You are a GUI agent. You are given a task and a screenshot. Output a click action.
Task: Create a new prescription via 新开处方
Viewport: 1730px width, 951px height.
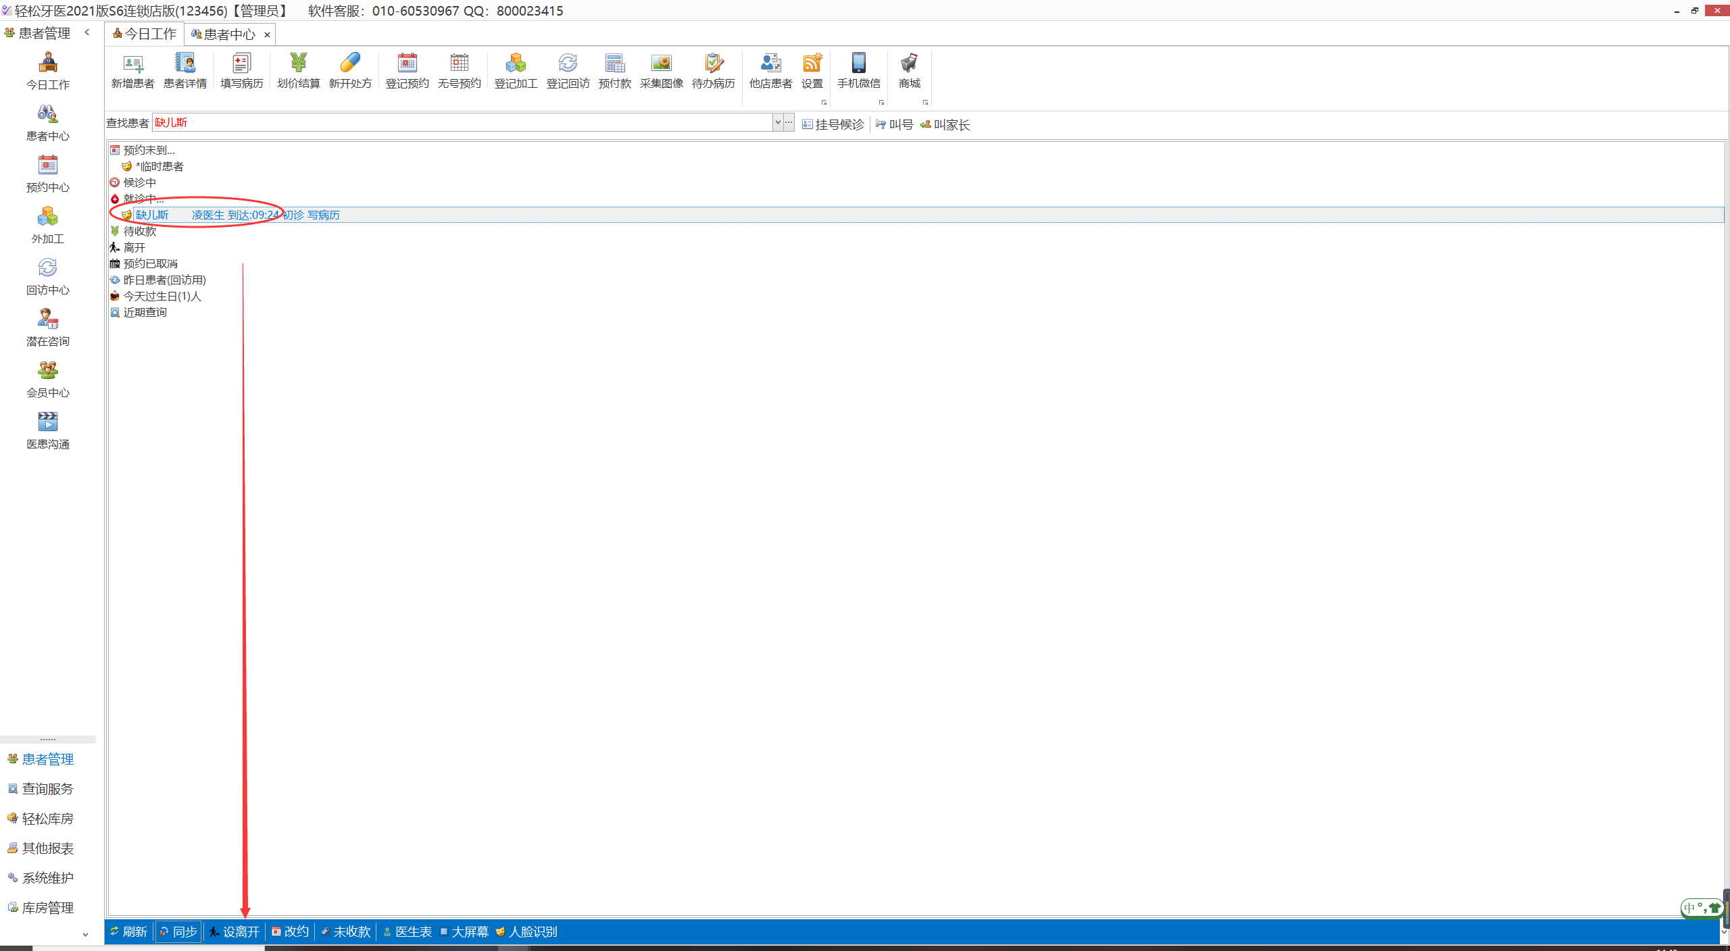click(x=350, y=71)
